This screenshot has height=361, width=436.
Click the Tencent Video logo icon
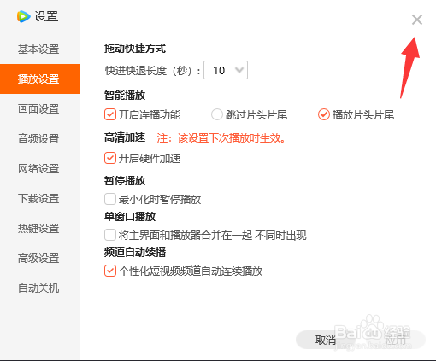(23, 16)
